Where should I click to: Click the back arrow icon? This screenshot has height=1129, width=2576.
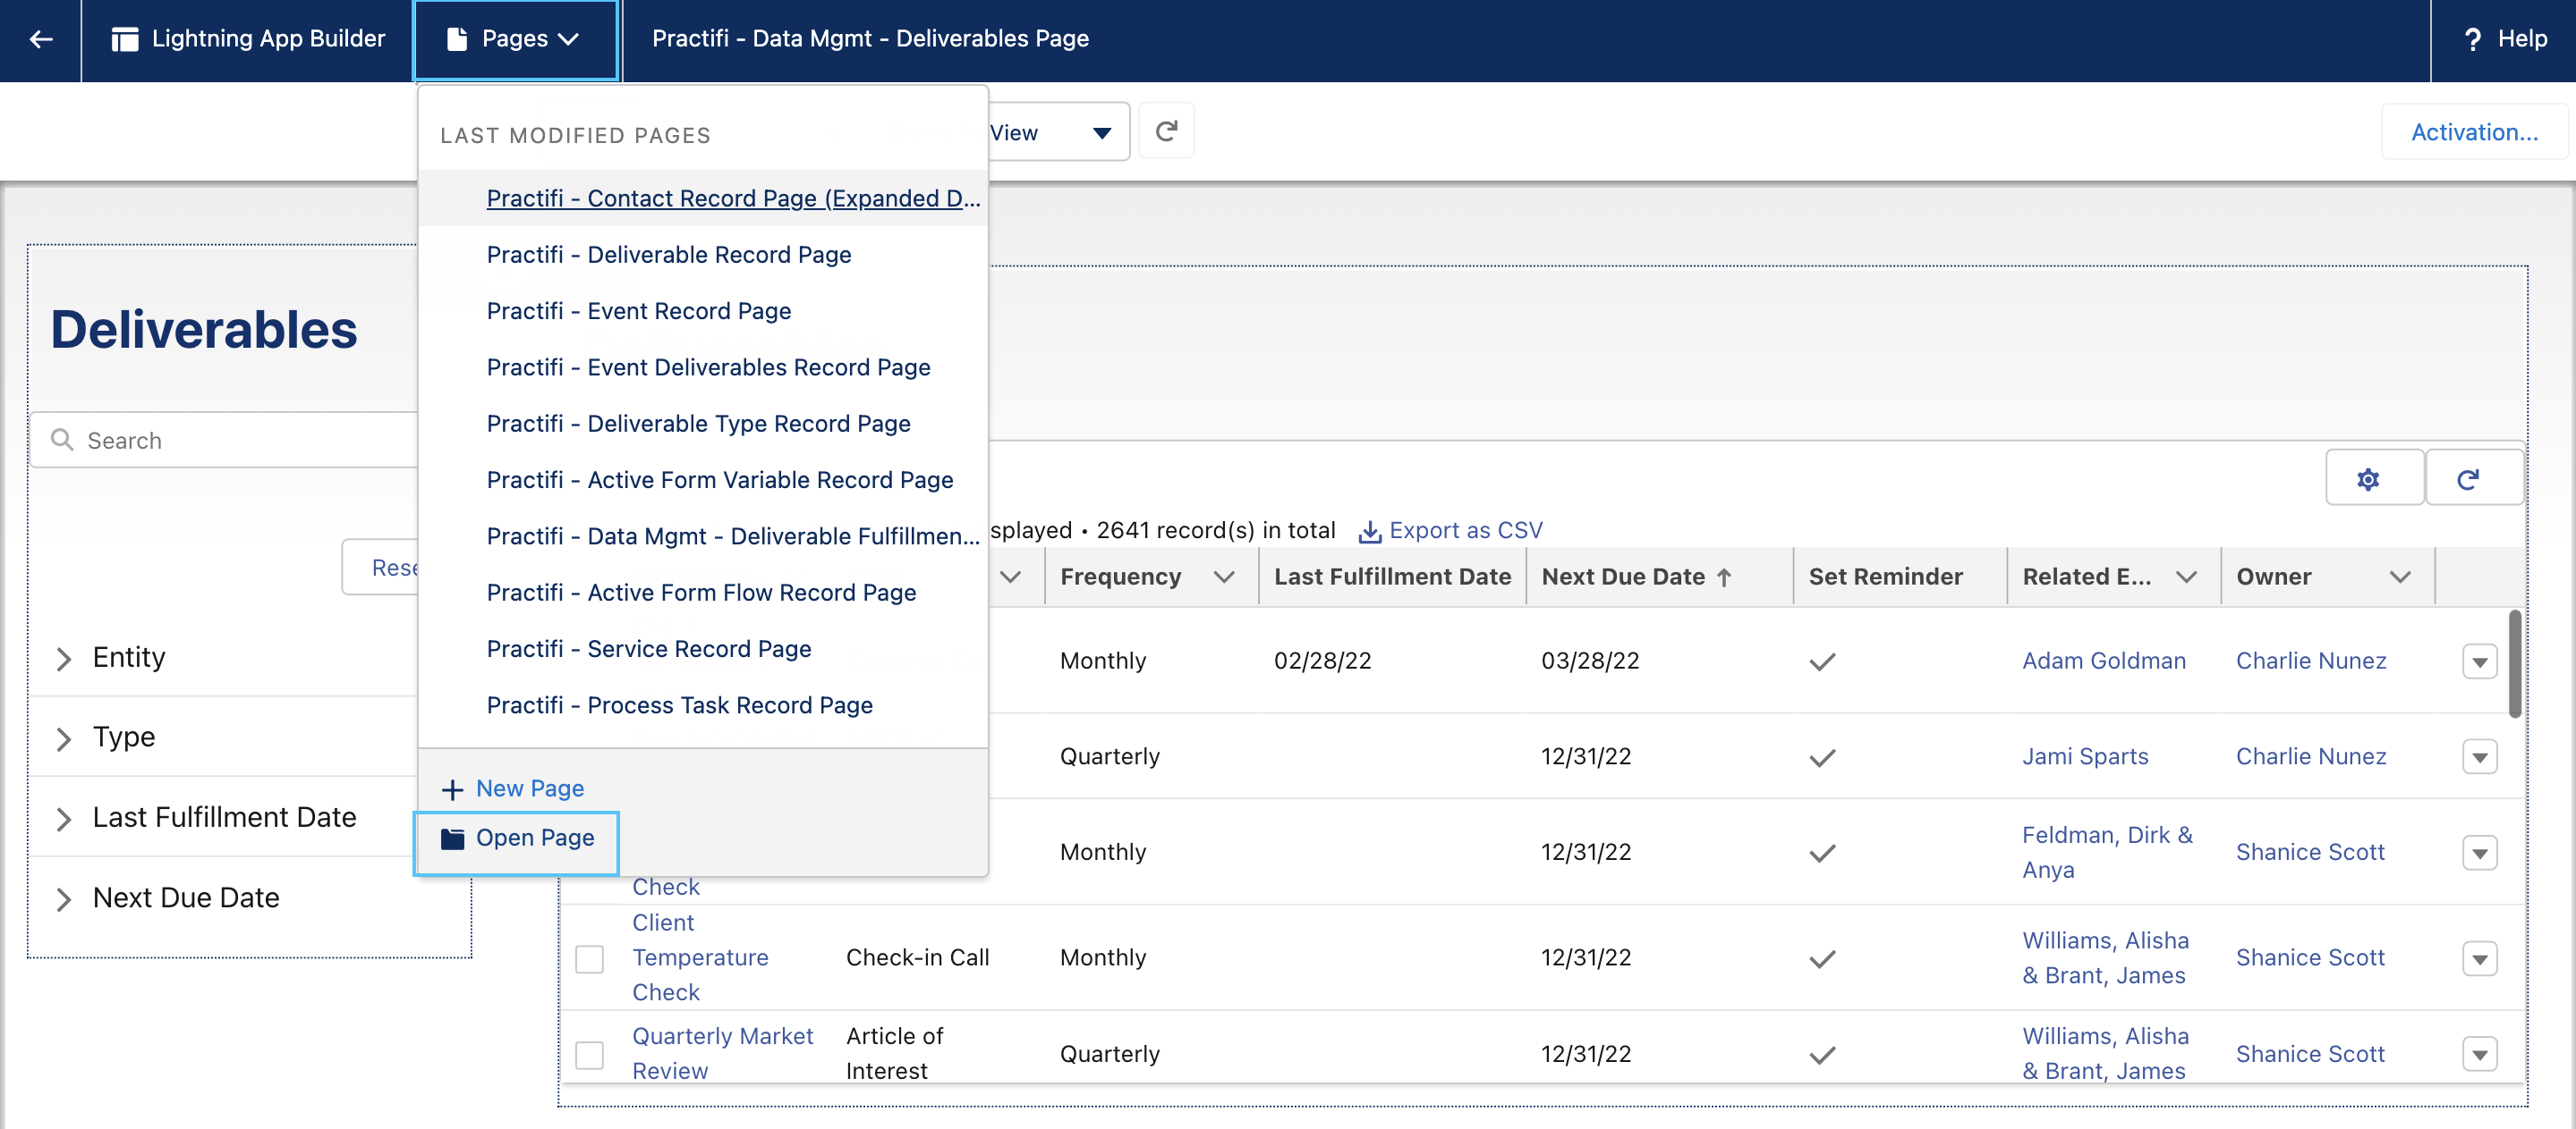click(x=40, y=39)
